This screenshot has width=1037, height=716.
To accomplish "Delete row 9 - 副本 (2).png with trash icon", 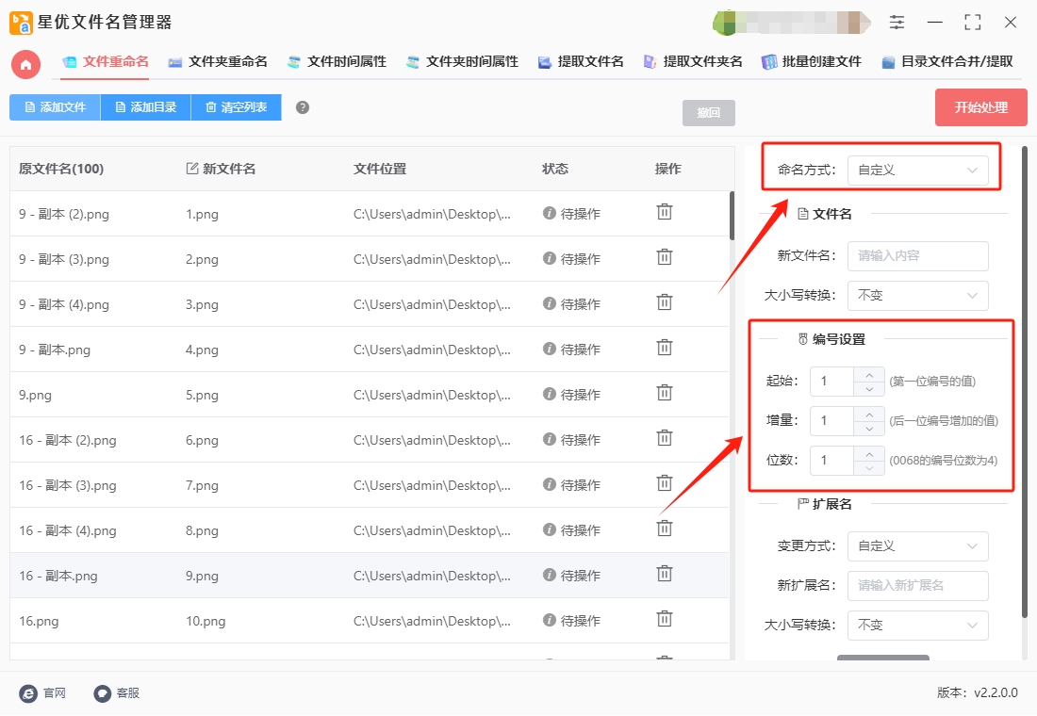I will point(664,212).
